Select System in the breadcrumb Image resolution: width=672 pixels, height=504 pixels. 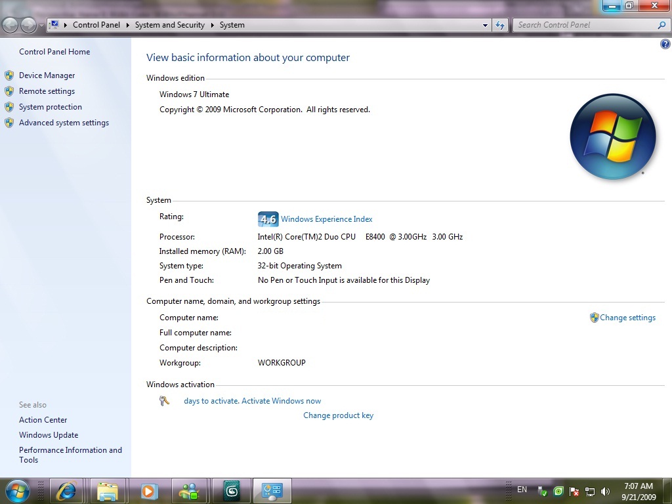tap(232, 25)
